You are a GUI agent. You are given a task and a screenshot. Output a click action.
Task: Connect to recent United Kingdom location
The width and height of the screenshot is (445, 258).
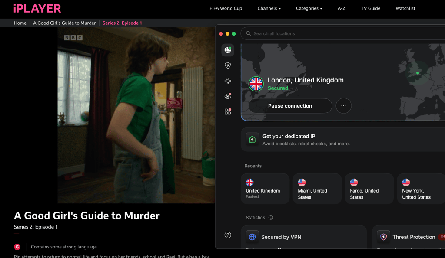point(265,189)
